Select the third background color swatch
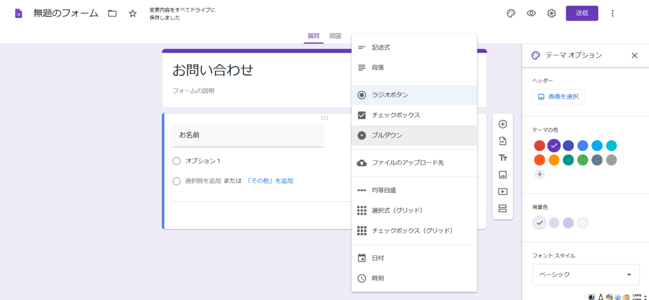Image resolution: width=649 pixels, height=300 pixels. click(568, 223)
